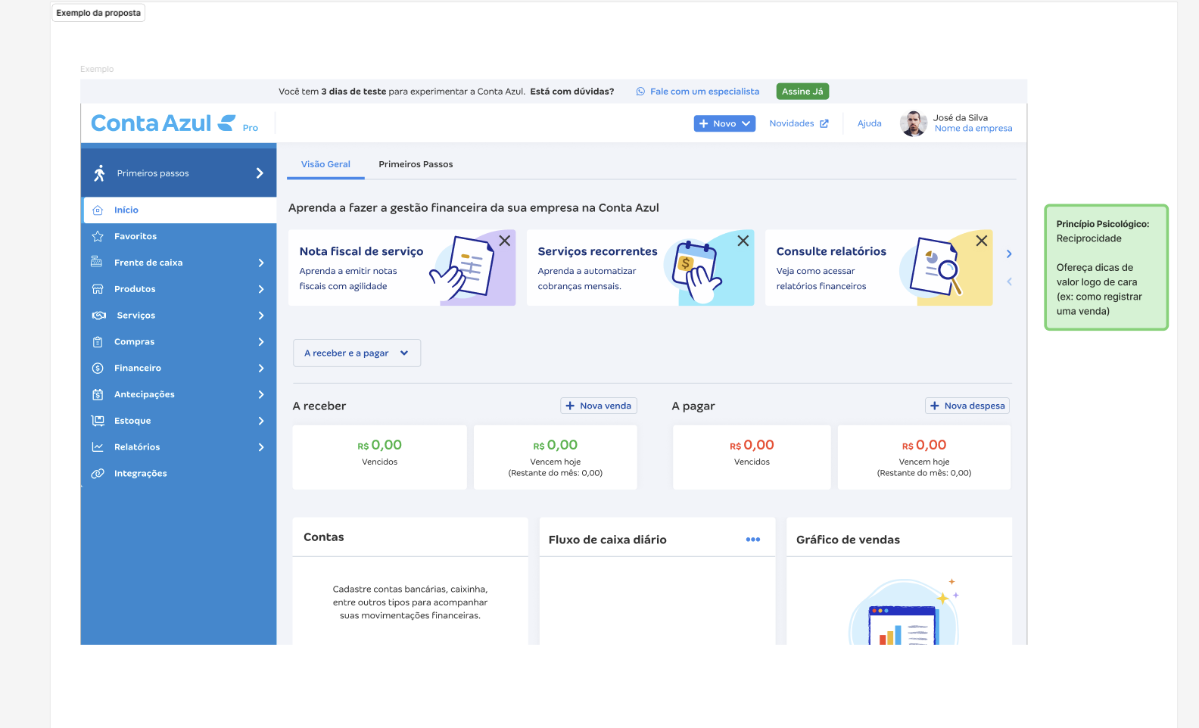
Task: Click the storefront icon beside Produtos
Action: coord(98,289)
